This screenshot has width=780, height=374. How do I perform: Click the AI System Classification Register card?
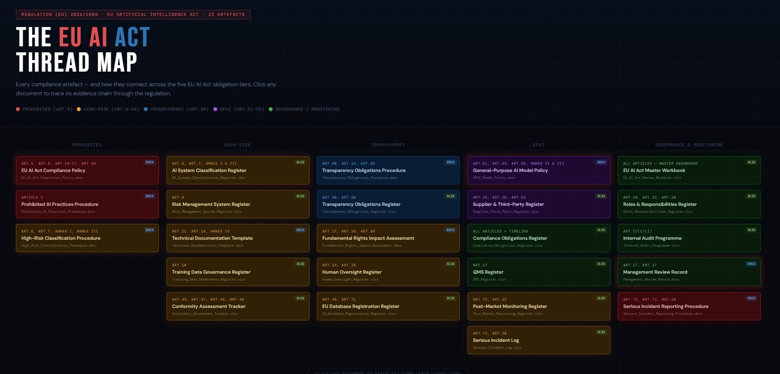tap(238, 170)
